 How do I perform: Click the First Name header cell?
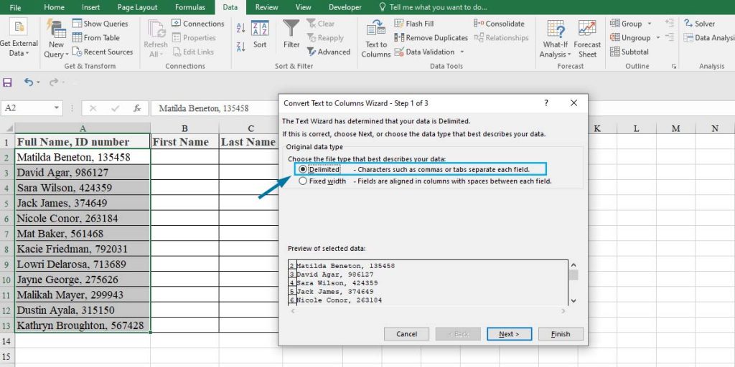184,142
